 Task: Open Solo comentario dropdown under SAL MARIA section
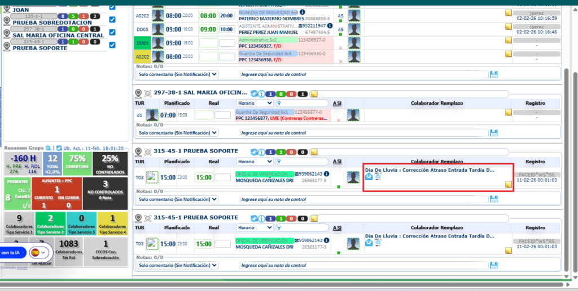[177, 133]
